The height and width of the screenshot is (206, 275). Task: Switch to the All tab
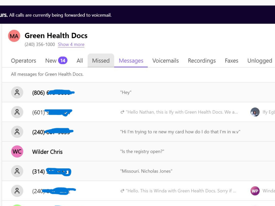80,61
